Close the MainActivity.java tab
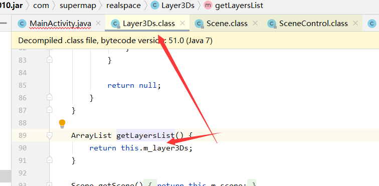Viewport: 379px width, 186px height. [x=98, y=23]
